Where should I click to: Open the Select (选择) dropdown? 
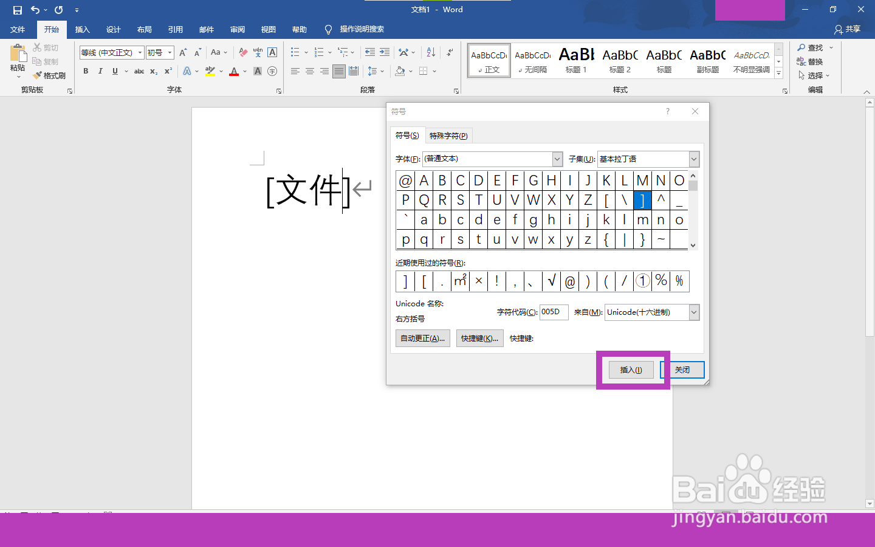coord(814,75)
